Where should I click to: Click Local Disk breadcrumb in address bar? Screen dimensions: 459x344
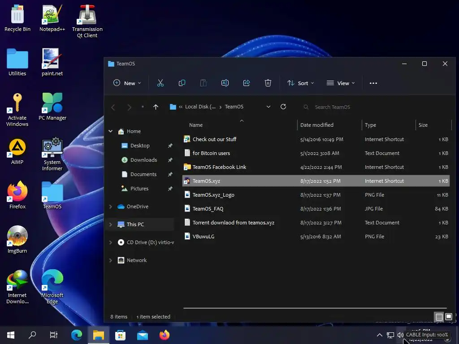(x=200, y=107)
